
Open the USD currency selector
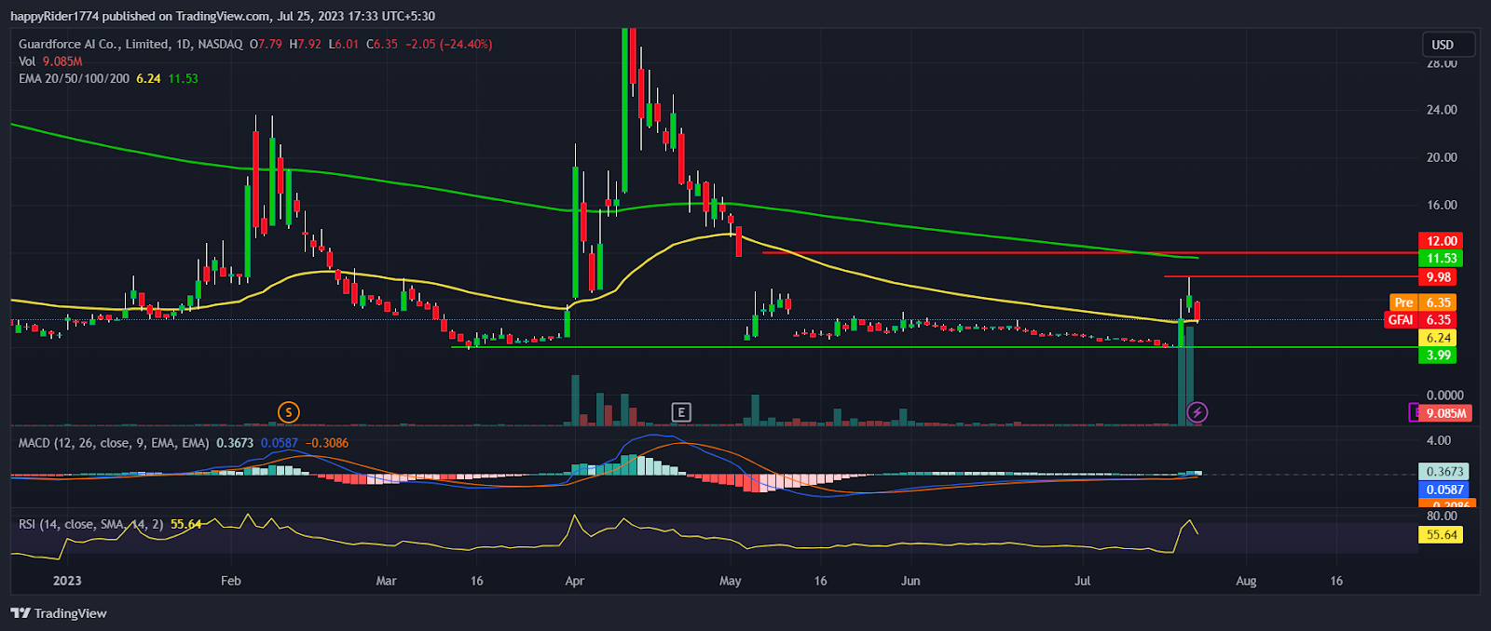[1447, 45]
